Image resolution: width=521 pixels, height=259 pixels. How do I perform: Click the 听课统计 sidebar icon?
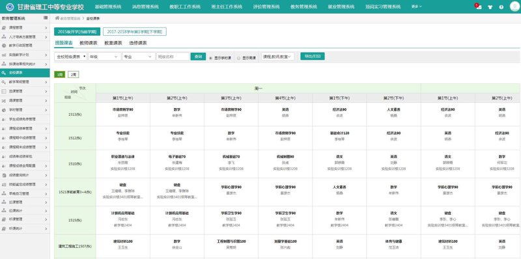4,228
